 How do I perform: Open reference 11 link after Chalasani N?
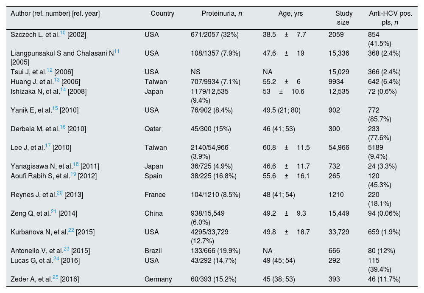coord(117,52)
